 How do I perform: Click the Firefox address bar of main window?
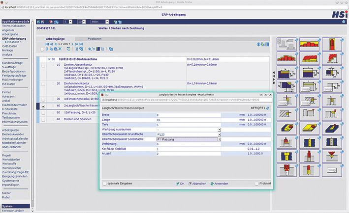click(x=174, y=7)
